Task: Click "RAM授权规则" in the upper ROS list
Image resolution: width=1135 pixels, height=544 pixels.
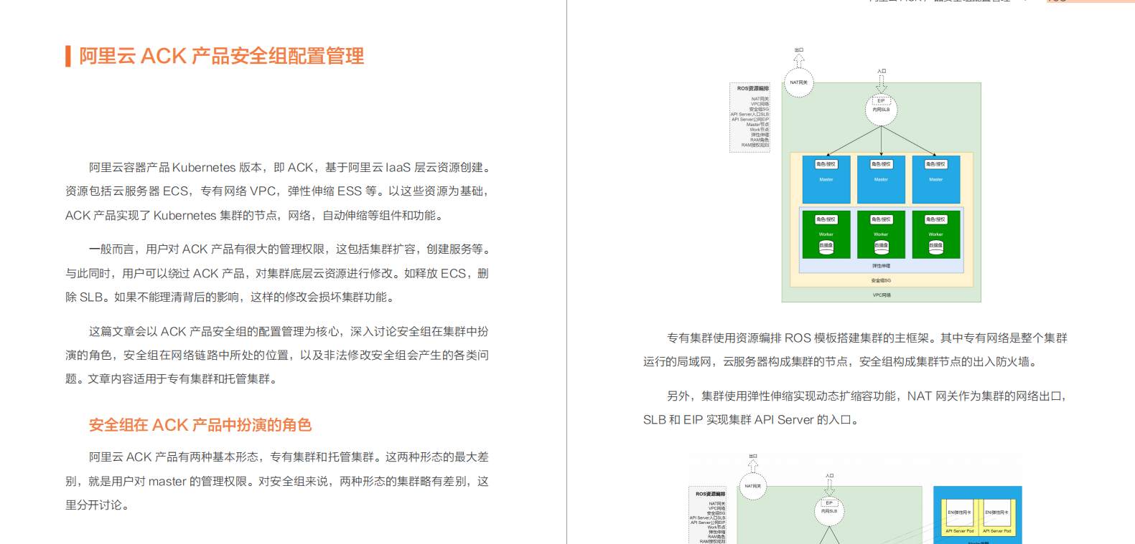Action: 755,145
